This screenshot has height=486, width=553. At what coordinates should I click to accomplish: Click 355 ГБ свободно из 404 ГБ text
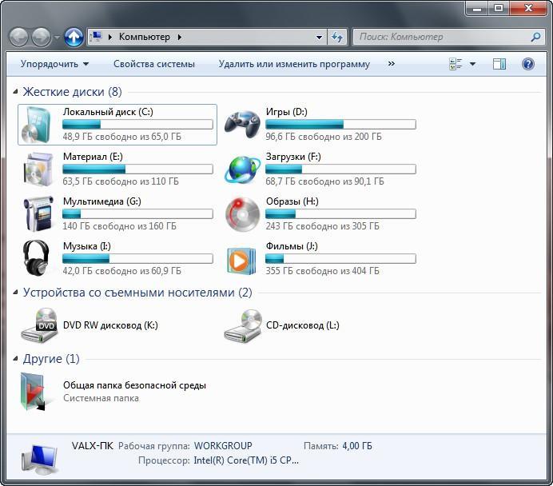[322, 270]
